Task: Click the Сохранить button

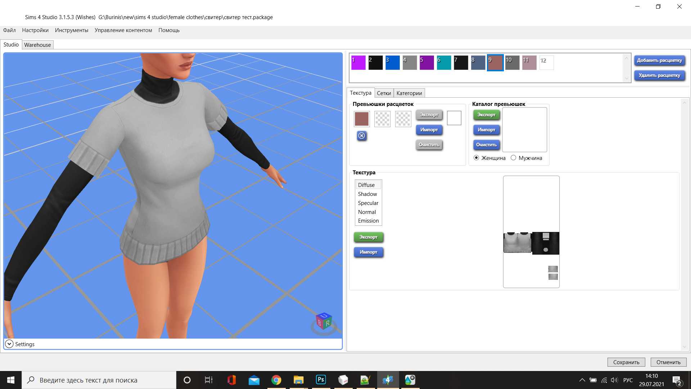Action: click(x=626, y=362)
